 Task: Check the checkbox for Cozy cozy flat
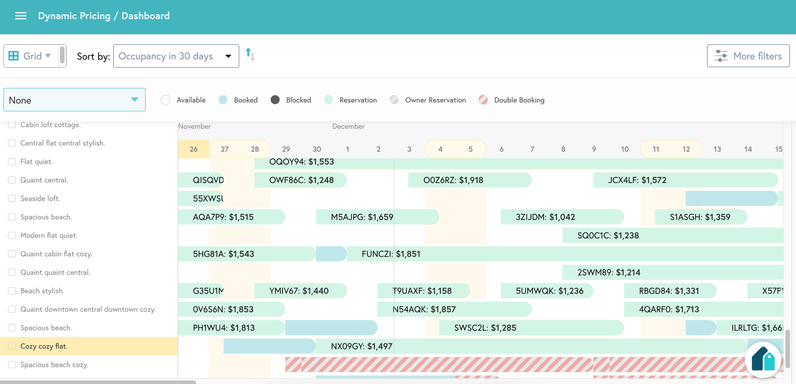click(x=12, y=346)
